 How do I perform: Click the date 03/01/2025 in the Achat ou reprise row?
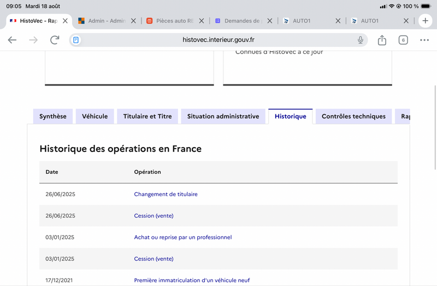pos(60,238)
